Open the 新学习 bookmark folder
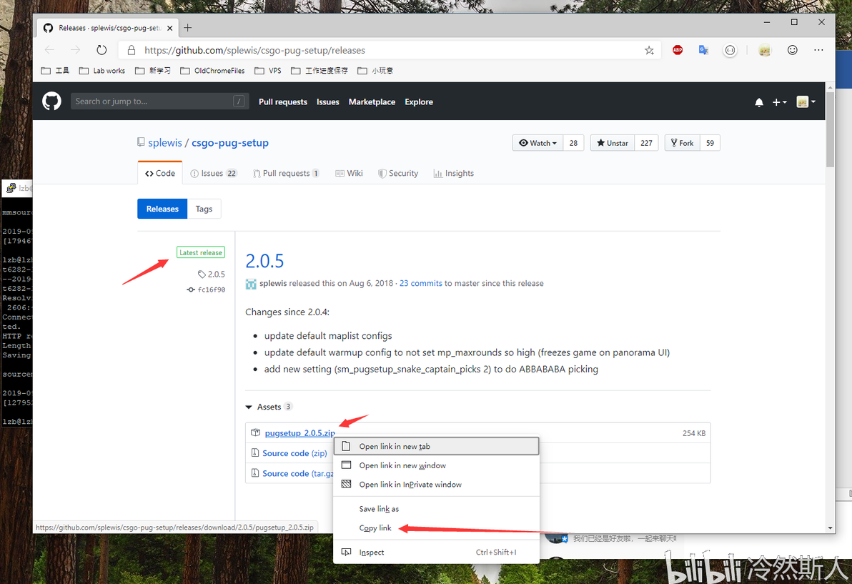 coord(153,71)
